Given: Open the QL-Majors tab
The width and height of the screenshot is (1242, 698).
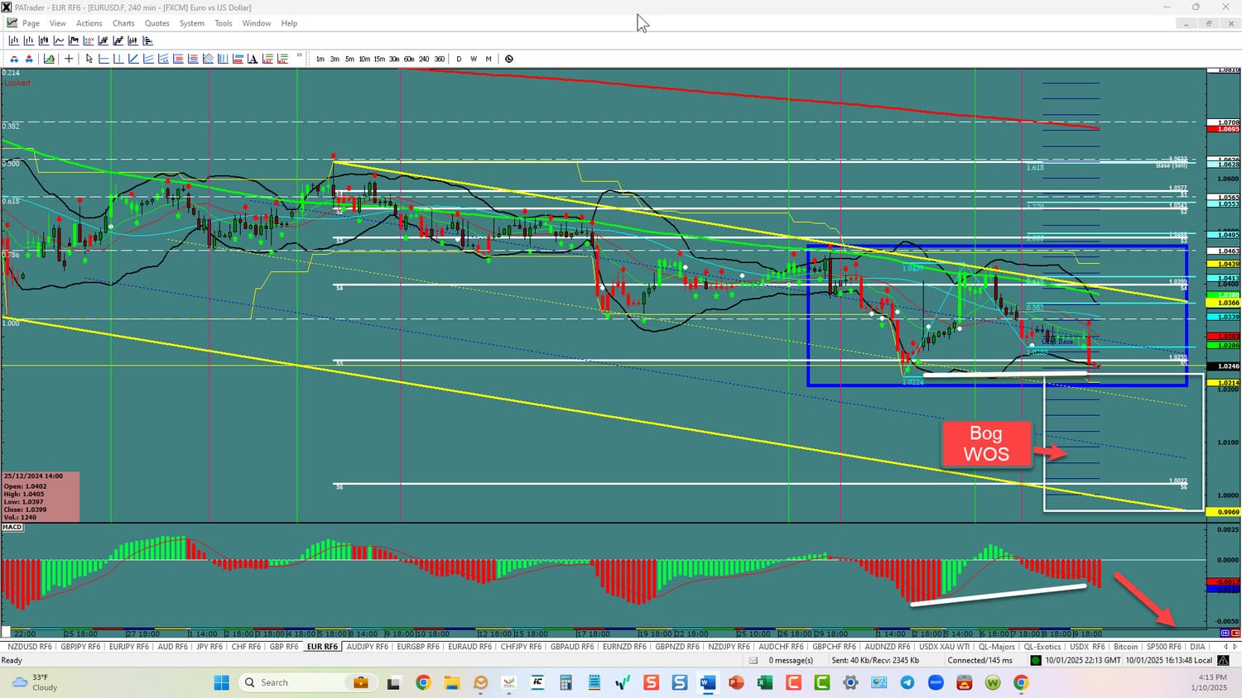Looking at the screenshot, I should click(x=996, y=647).
